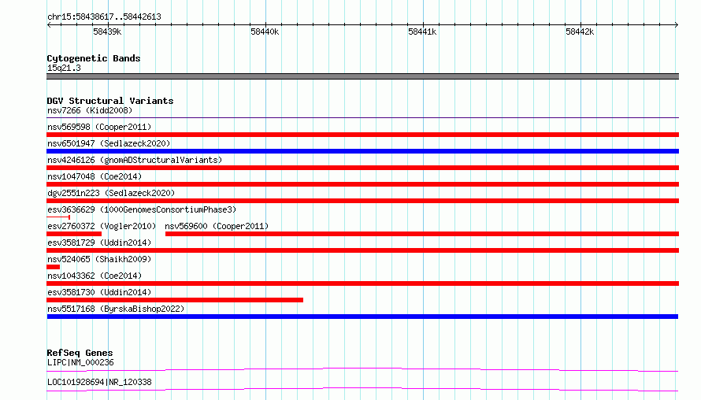
Task: Select the short thin red esv3636629 feature
Action: (x=58, y=217)
